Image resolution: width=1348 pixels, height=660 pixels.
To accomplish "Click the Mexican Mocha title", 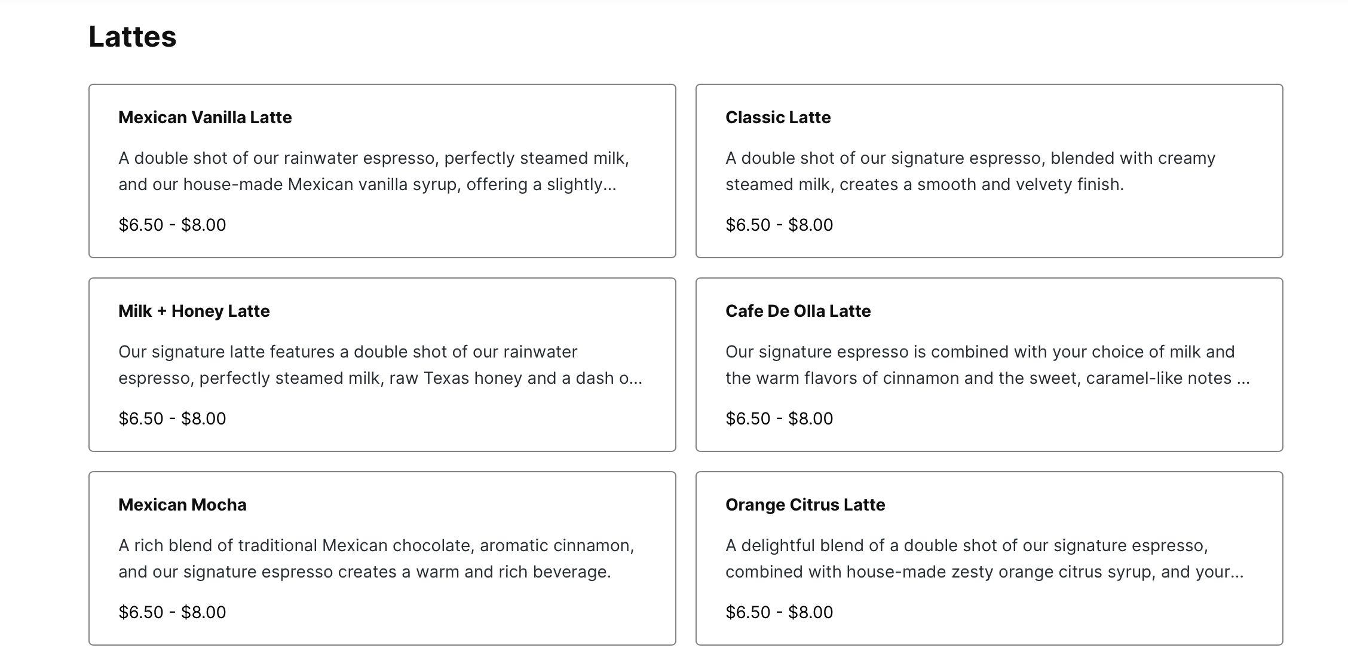I will 182,505.
